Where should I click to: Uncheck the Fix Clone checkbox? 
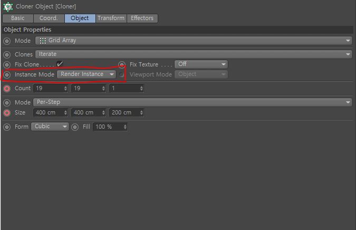pos(60,64)
